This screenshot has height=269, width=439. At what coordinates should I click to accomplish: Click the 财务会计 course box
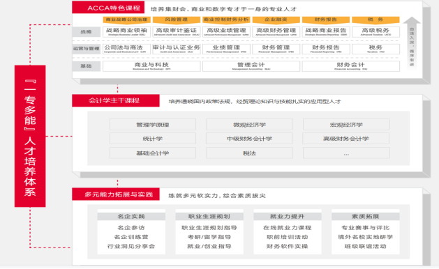point(351,66)
